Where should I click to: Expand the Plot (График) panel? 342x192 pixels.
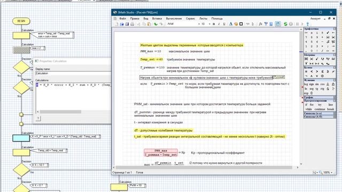pos(335,97)
